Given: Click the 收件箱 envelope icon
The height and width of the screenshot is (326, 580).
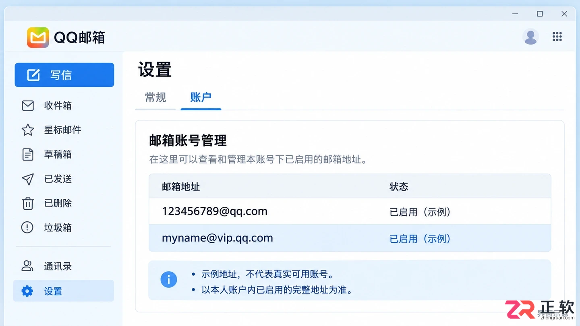Looking at the screenshot, I should [28, 105].
